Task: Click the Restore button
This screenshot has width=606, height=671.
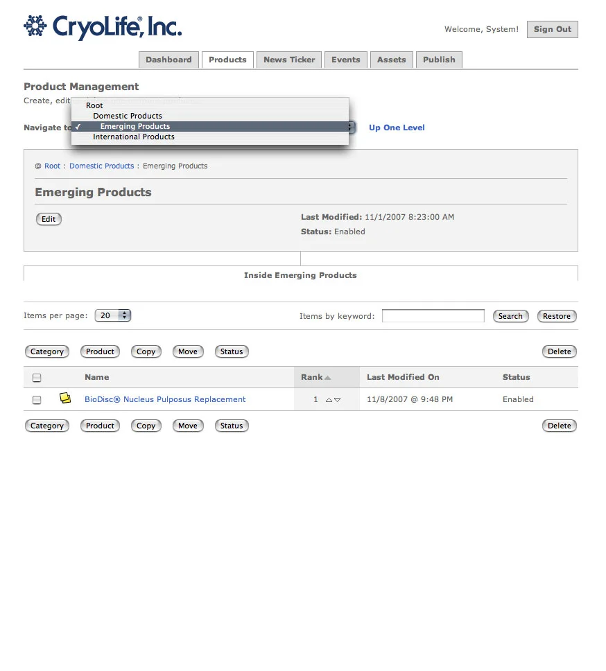Action: click(557, 316)
